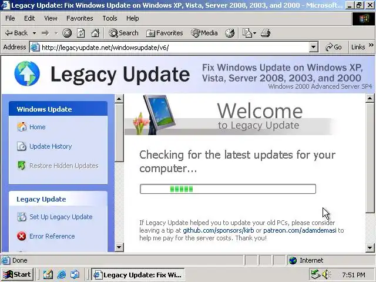Click the Set Up Legacy Update icon

22,217
